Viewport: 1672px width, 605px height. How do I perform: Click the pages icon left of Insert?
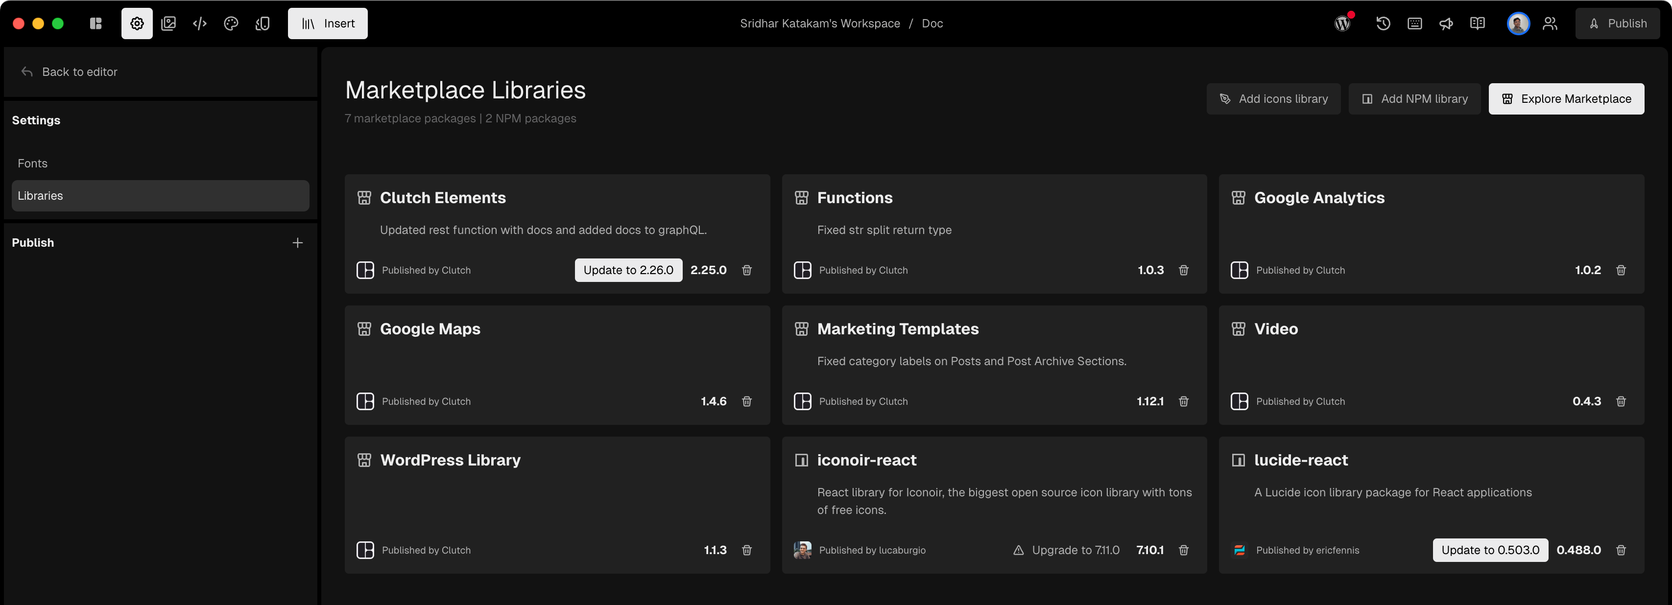[x=262, y=23]
